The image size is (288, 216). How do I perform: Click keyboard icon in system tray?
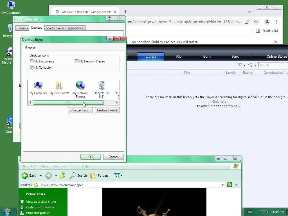tap(250, 212)
